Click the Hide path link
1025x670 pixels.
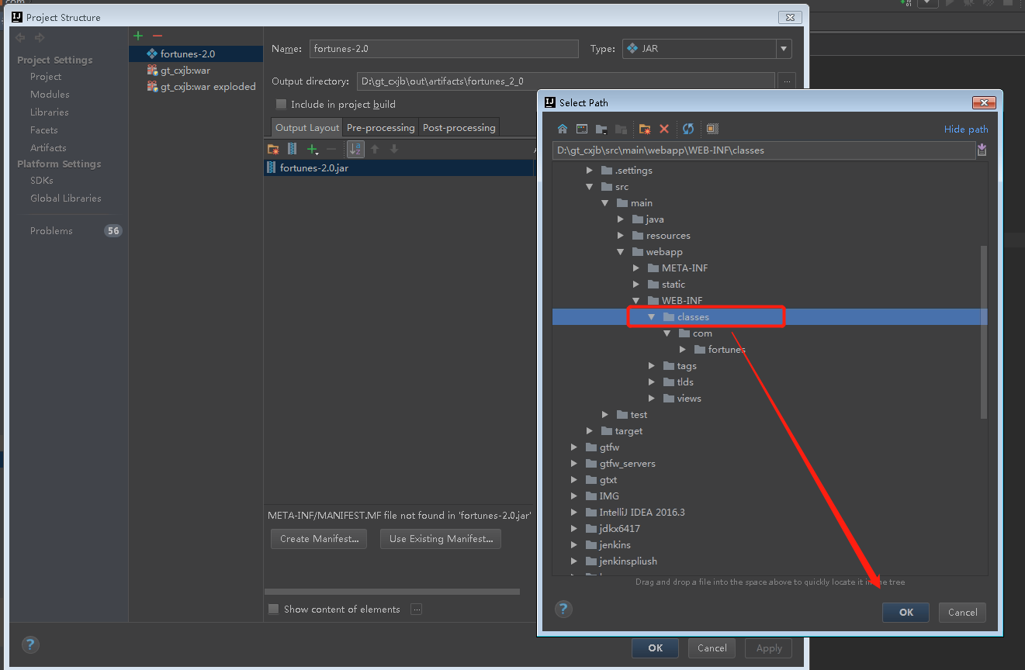pos(966,129)
